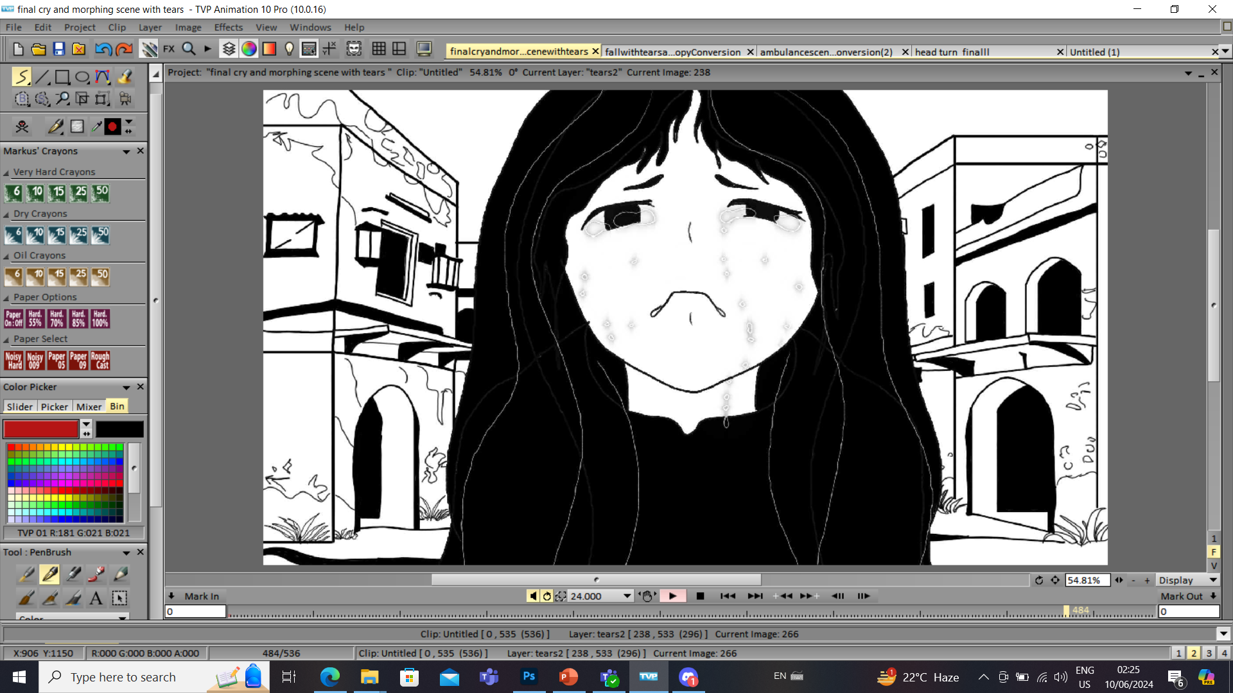Image resolution: width=1233 pixels, height=693 pixels.
Task: Open the Effects menu
Action: [229, 28]
